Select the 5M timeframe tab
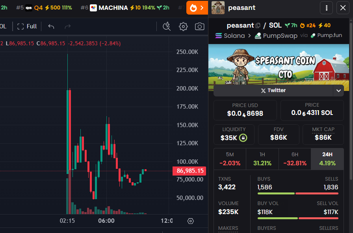 [x=230, y=159]
